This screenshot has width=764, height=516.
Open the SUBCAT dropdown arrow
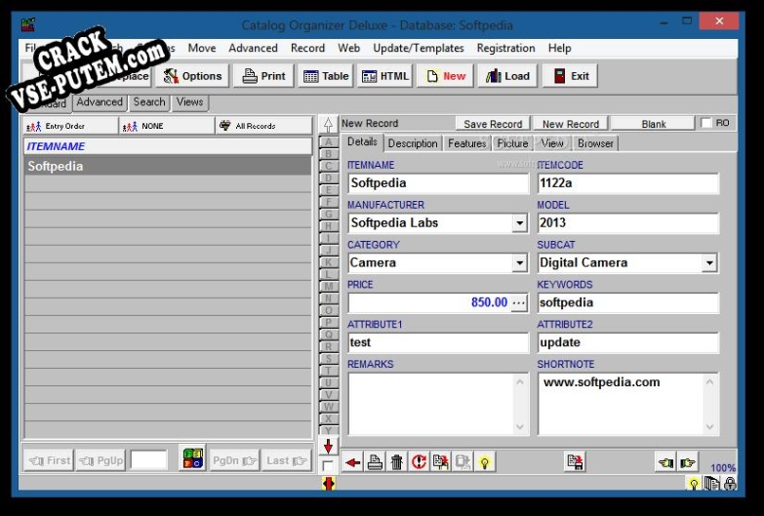coord(709,263)
